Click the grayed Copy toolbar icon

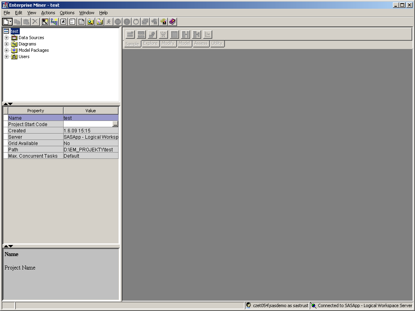point(17,22)
